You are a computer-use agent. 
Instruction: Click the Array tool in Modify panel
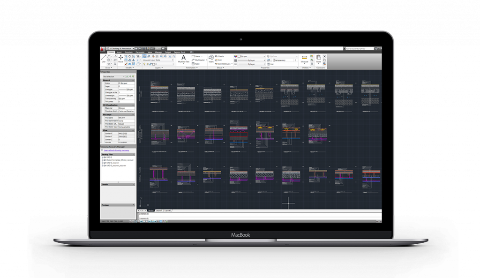coord(134,64)
